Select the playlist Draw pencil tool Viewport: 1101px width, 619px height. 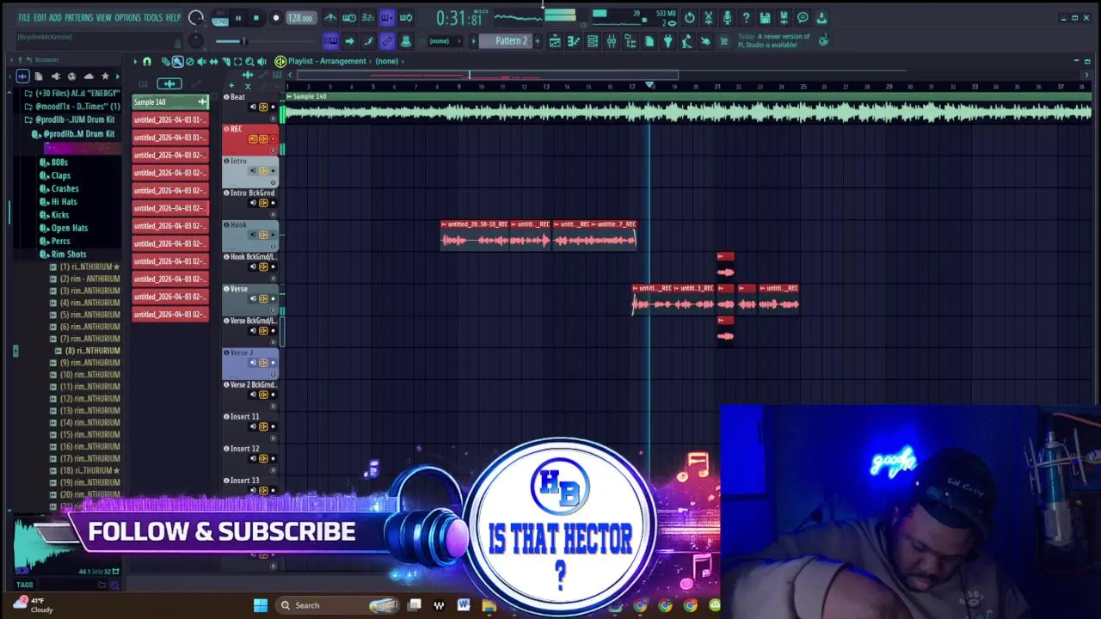tap(165, 61)
